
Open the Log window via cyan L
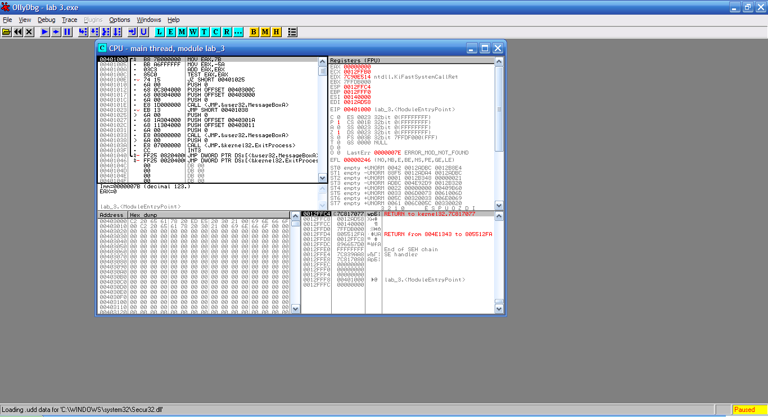coord(160,32)
